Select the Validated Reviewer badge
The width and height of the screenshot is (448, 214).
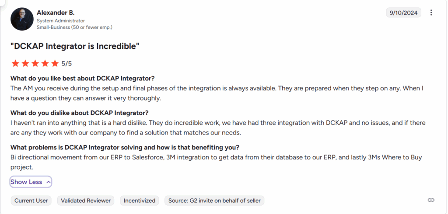coord(86,200)
